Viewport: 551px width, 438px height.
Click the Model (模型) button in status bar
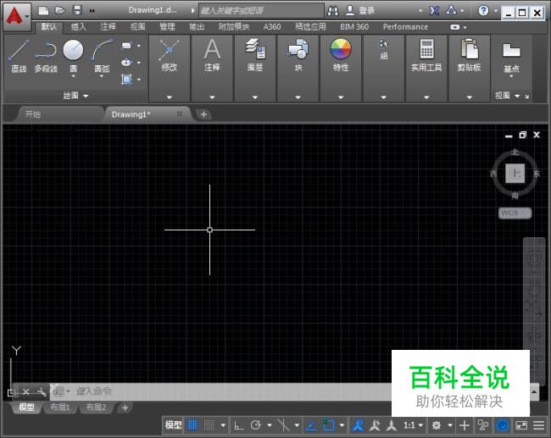click(173, 425)
